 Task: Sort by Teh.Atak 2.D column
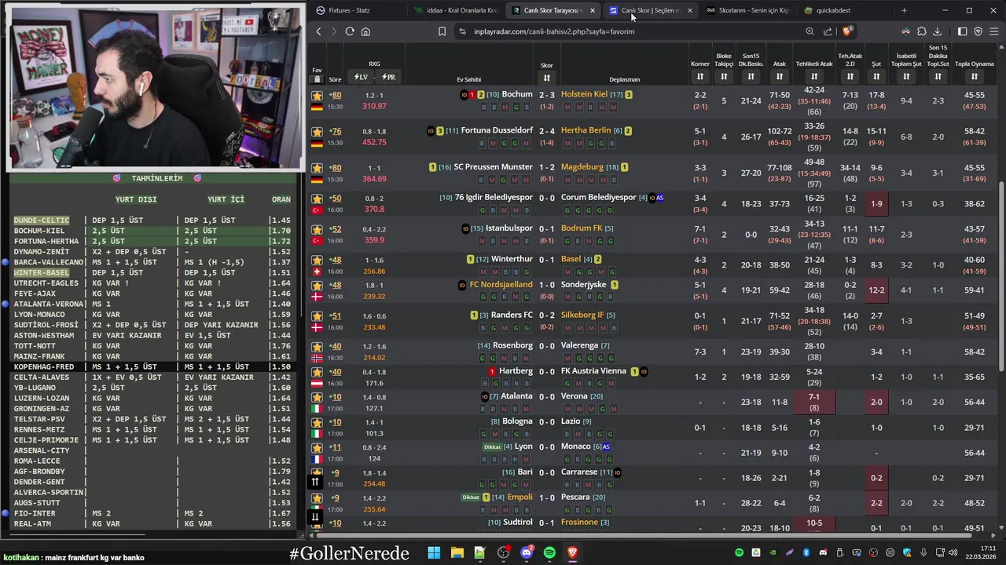pyautogui.click(x=850, y=77)
